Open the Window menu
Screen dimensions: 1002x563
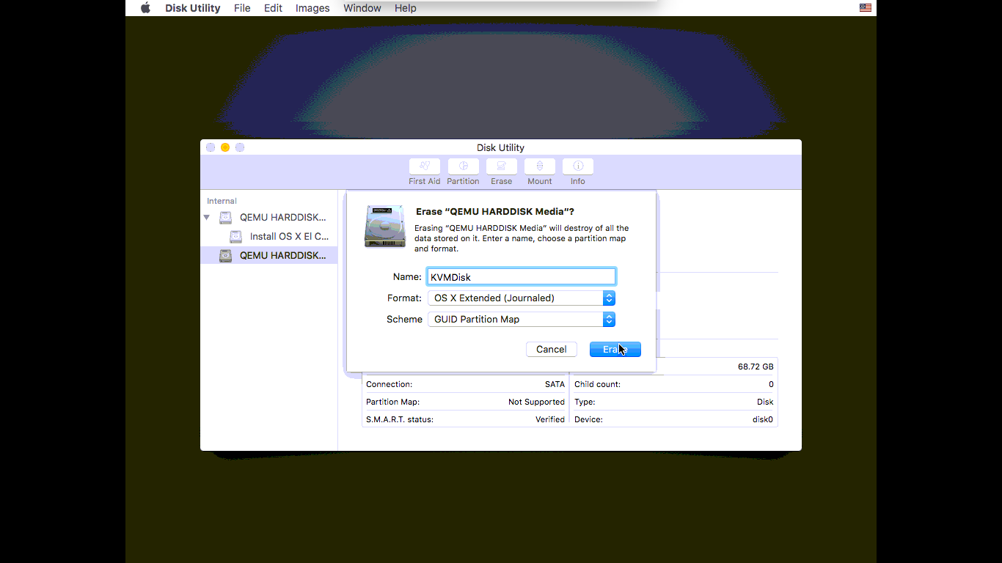(x=362, y=8)
